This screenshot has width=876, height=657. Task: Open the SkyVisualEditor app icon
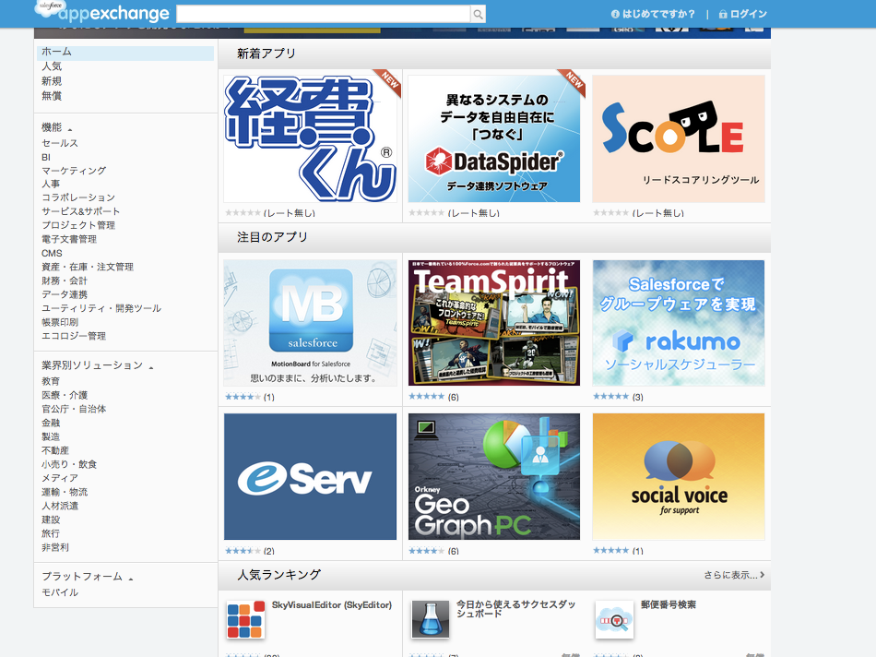click(x=245, y=619)
